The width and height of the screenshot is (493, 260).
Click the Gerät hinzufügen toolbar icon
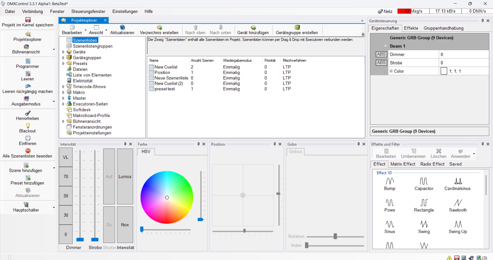click(x=253, y=27)
